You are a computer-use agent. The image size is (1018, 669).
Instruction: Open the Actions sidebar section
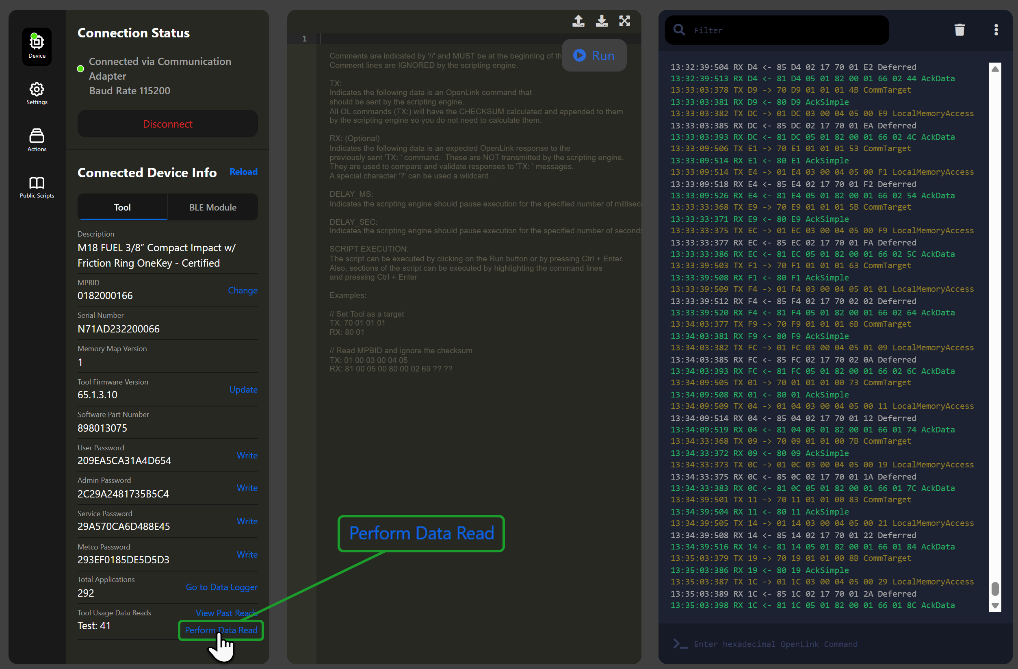pos(37,140)
